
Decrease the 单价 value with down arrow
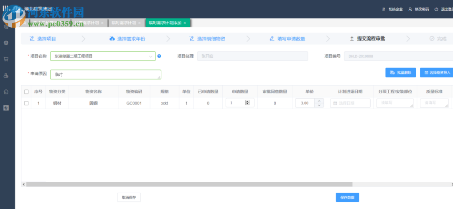(x=319, y=105)
